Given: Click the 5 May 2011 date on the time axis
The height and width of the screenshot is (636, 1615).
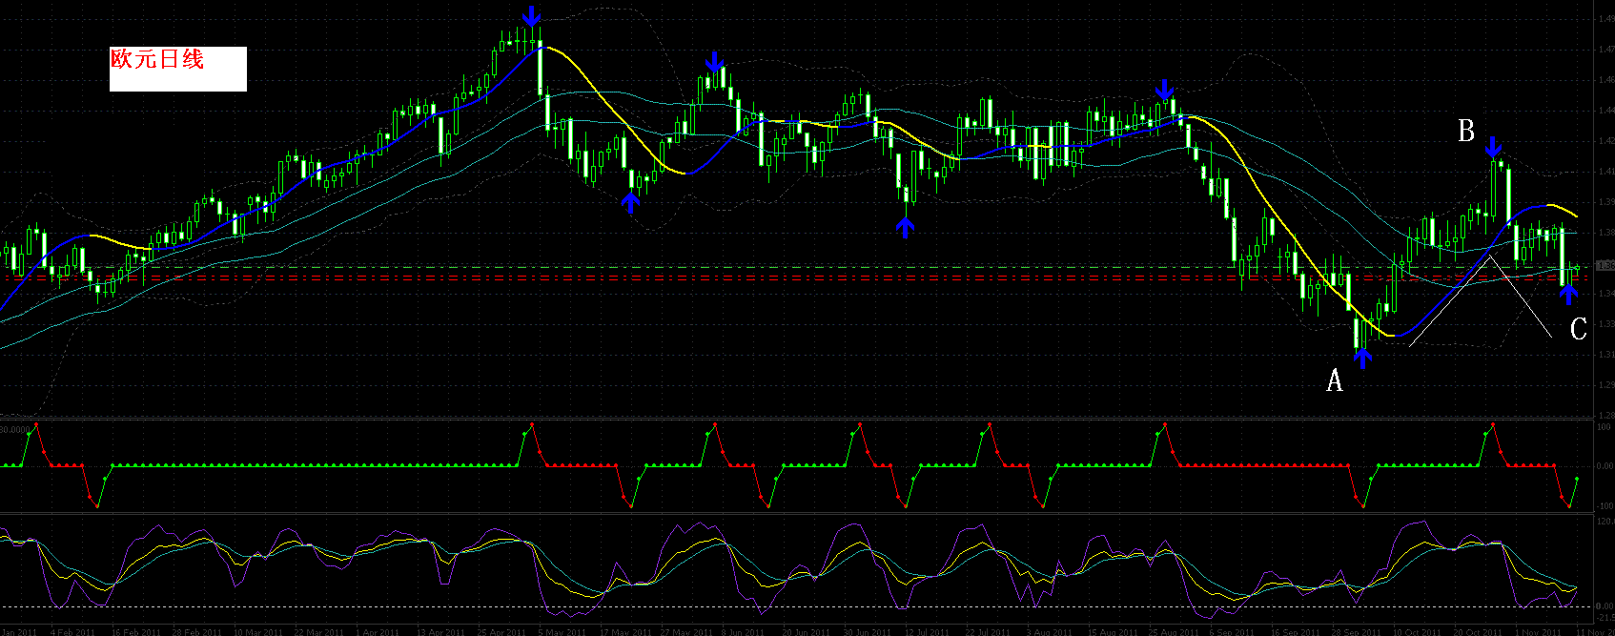Looking at the screenshot, I should [x=562, y=631].
